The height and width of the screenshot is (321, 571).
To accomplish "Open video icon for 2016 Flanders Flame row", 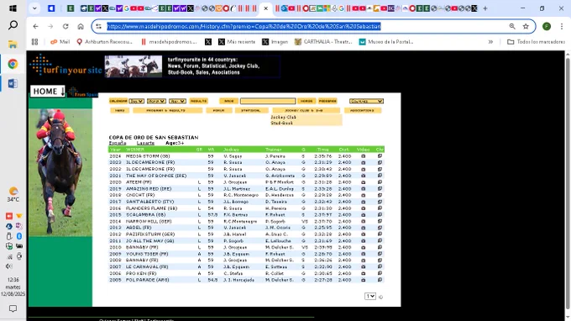I will [x=363, y=208].
